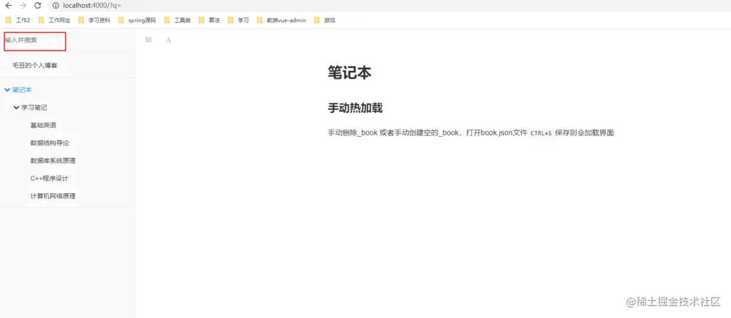
Task: Select 笔记本 in the sidebar
Action: pos(22,90)
